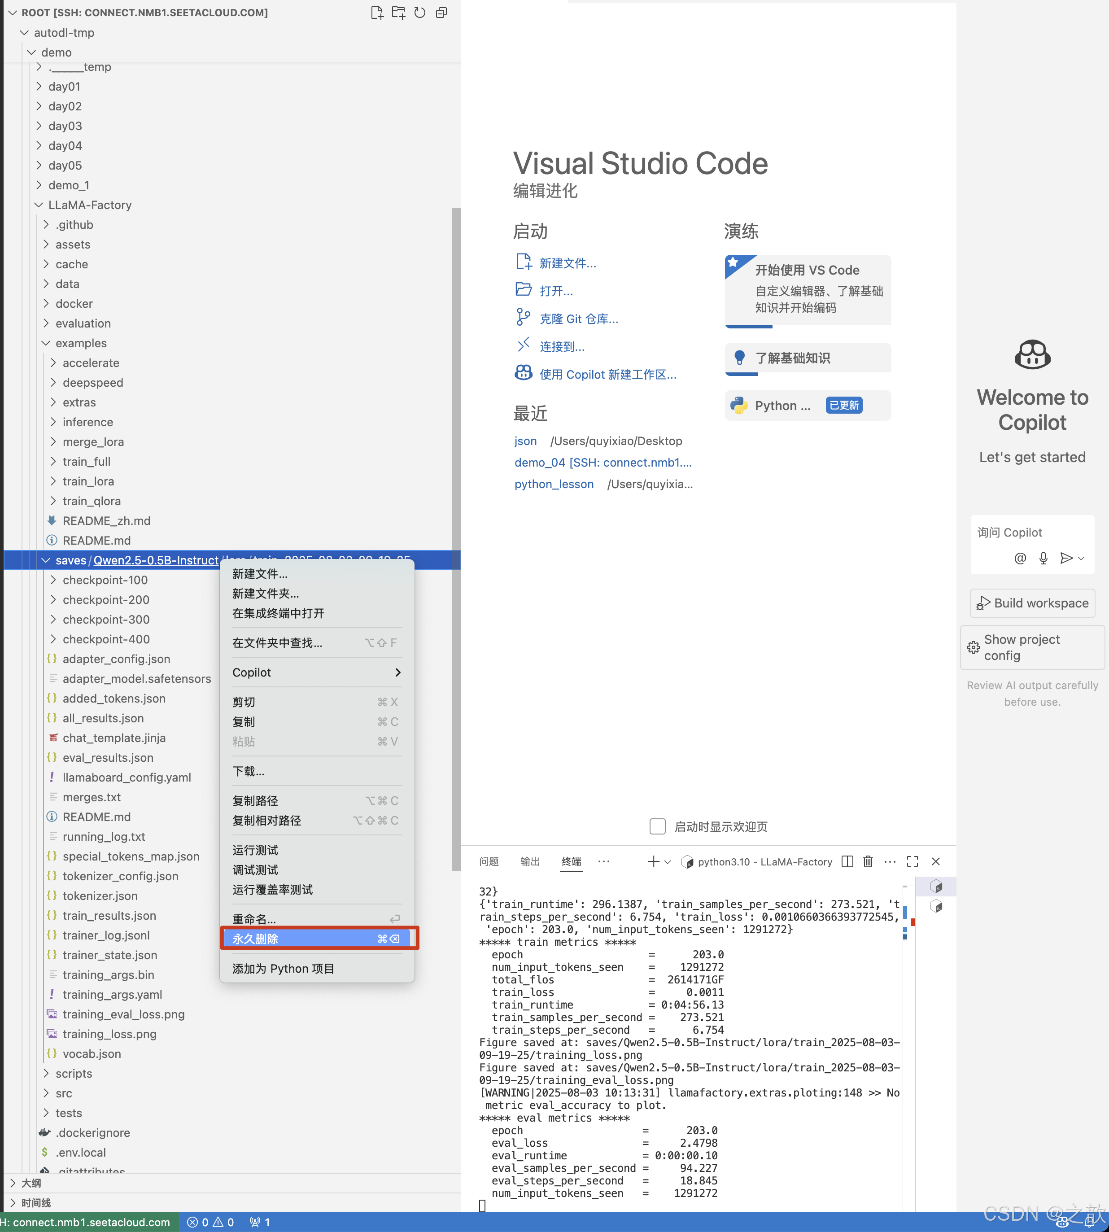Close the terminal panel

tap(936, 861)
